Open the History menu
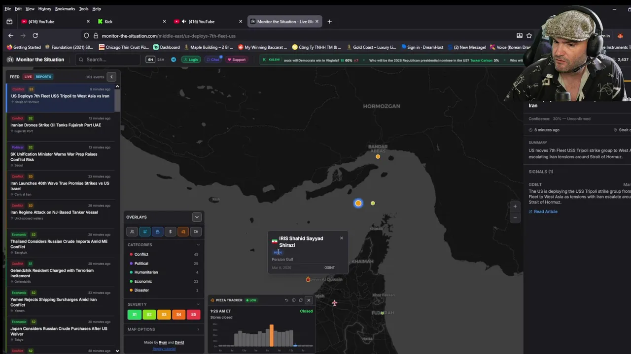 [x=44, y=9]
